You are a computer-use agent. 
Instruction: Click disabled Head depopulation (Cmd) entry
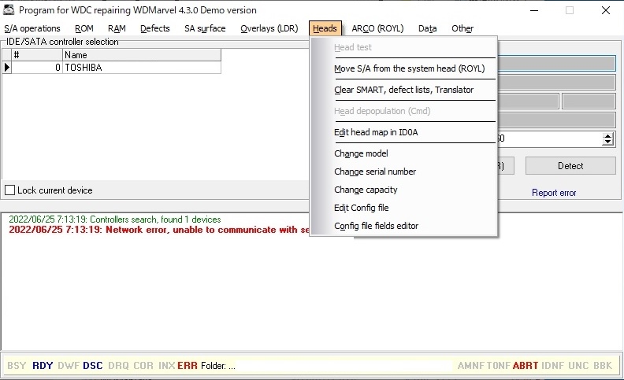click(382, 111)
